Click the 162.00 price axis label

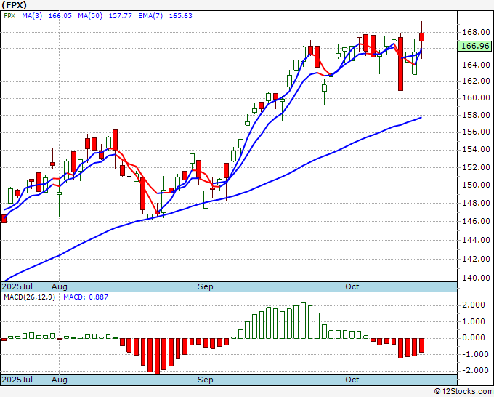[x=476, y=81]
